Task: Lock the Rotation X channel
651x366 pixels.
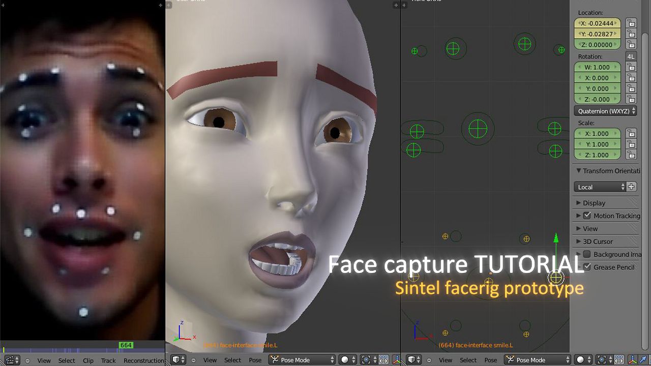Action: (631, 78)
